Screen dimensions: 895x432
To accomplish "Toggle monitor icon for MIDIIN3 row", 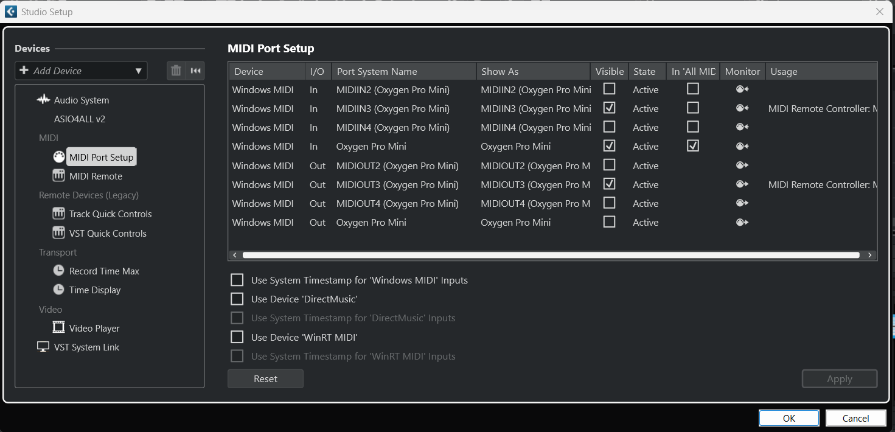I will pos(742,108).
